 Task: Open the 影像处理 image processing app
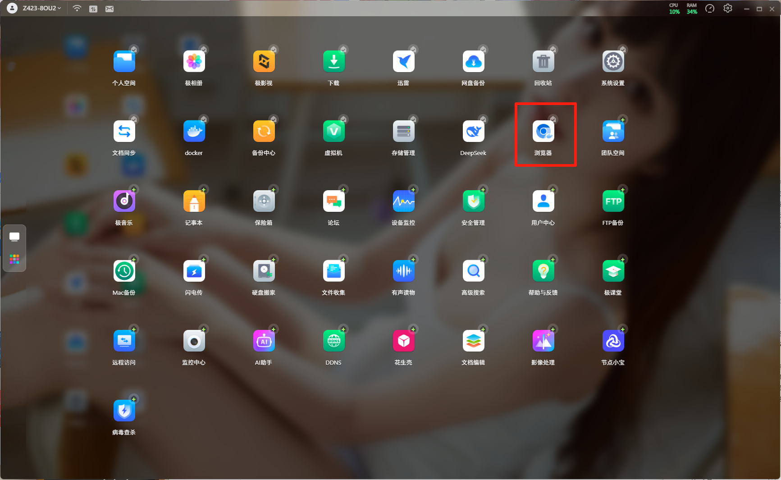[544, 341]
